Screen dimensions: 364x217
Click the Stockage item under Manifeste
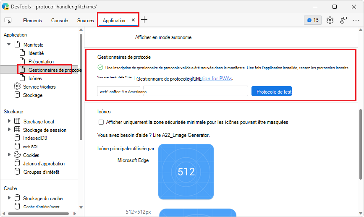point(33,95)
